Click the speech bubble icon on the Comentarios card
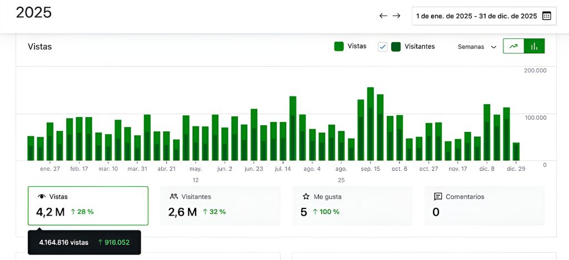Screen dimensions: 569x260 (x=438, y=197)
